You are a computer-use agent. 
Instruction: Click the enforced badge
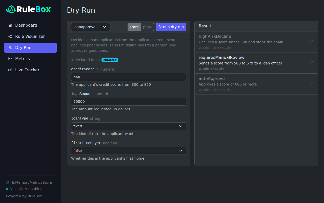110,60
